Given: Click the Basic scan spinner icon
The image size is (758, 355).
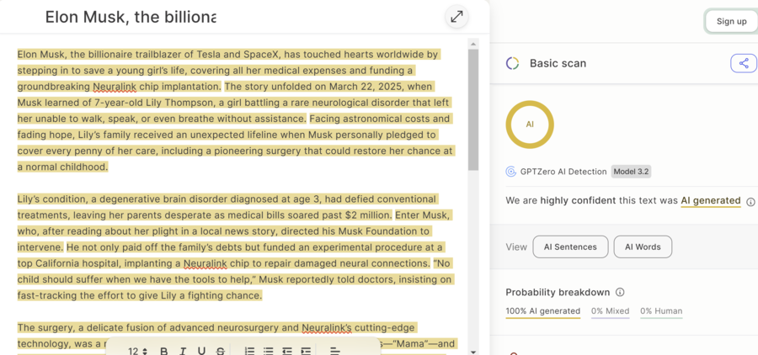Looking at the screenshot, I should tap(512, 63).
